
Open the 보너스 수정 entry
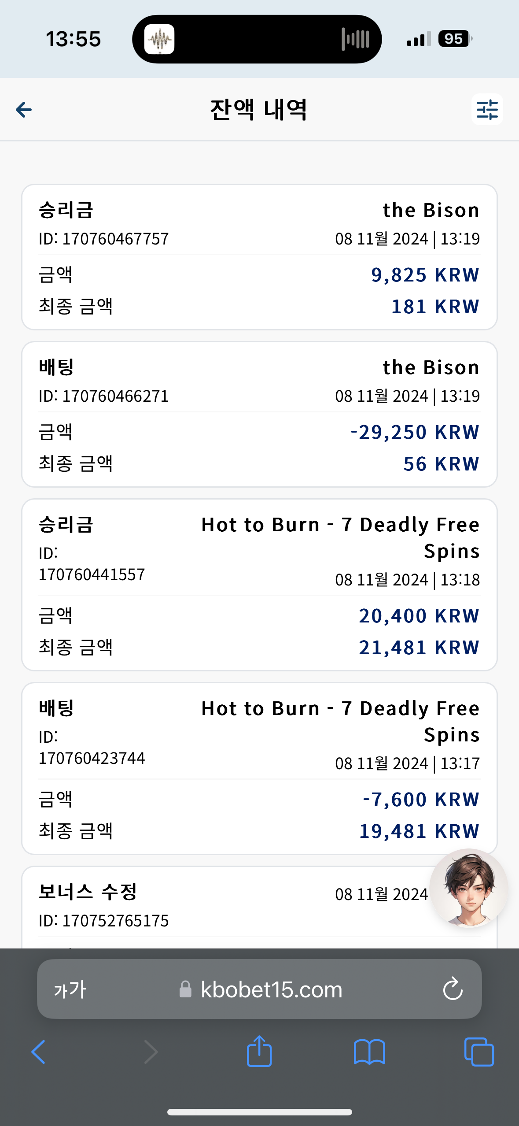click(x=259, y=907)
